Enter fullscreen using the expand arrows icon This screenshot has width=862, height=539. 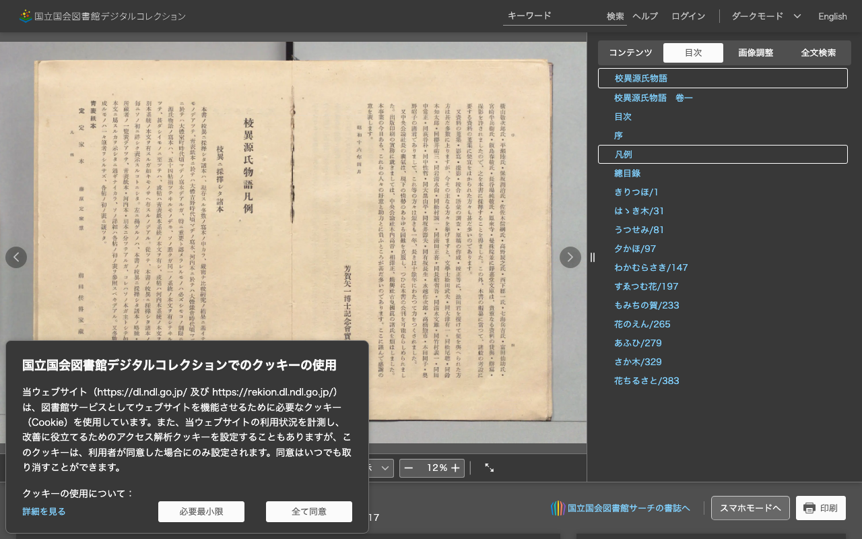click(490, 468)
